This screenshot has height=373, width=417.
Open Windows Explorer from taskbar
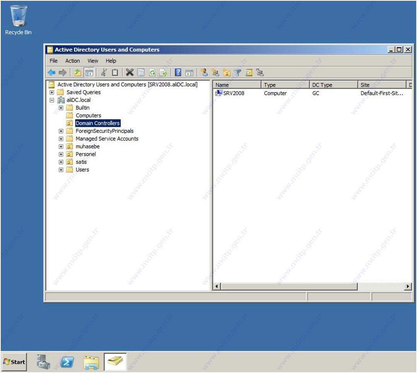coord(91,362)
